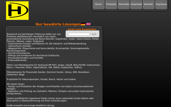Switch language via the German flag

(83, 24)
